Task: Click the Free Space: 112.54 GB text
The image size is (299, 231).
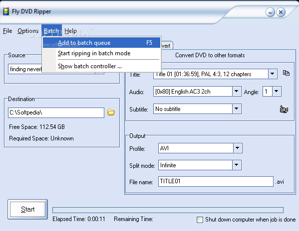Action: tap(37, 127)
